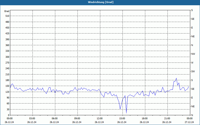Click the 90 y-axis value
Viewport: 200px width, 125px height.
(x=8, y=98)
